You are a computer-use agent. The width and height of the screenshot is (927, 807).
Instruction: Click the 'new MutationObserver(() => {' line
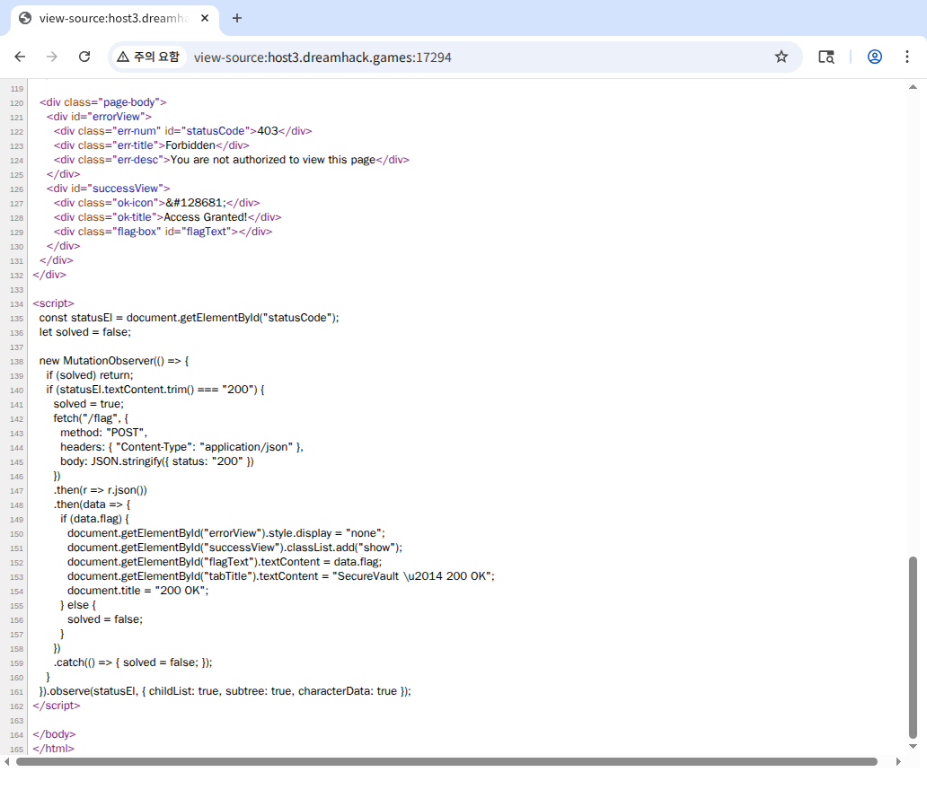coord(114,361)
